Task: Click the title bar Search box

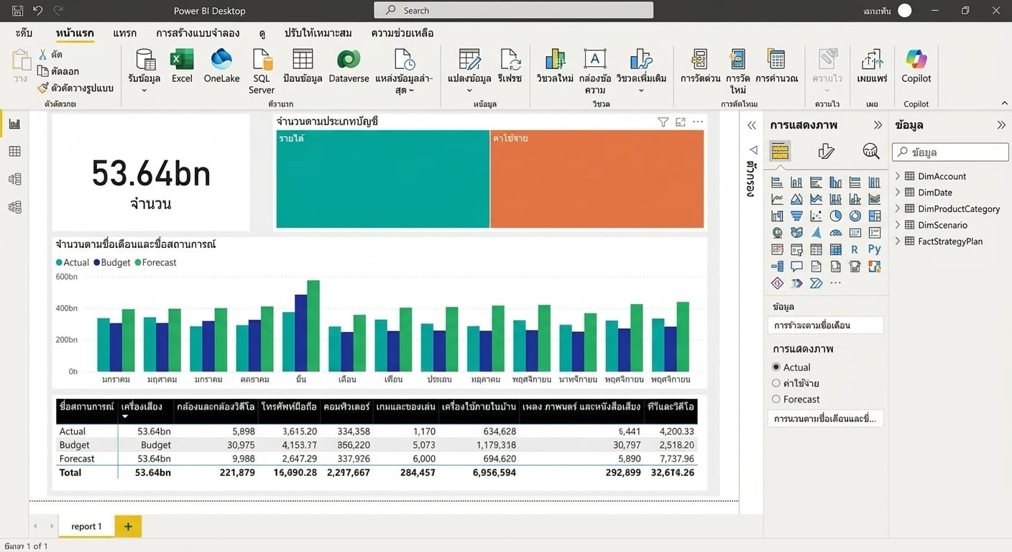Action: click(513, 10)
